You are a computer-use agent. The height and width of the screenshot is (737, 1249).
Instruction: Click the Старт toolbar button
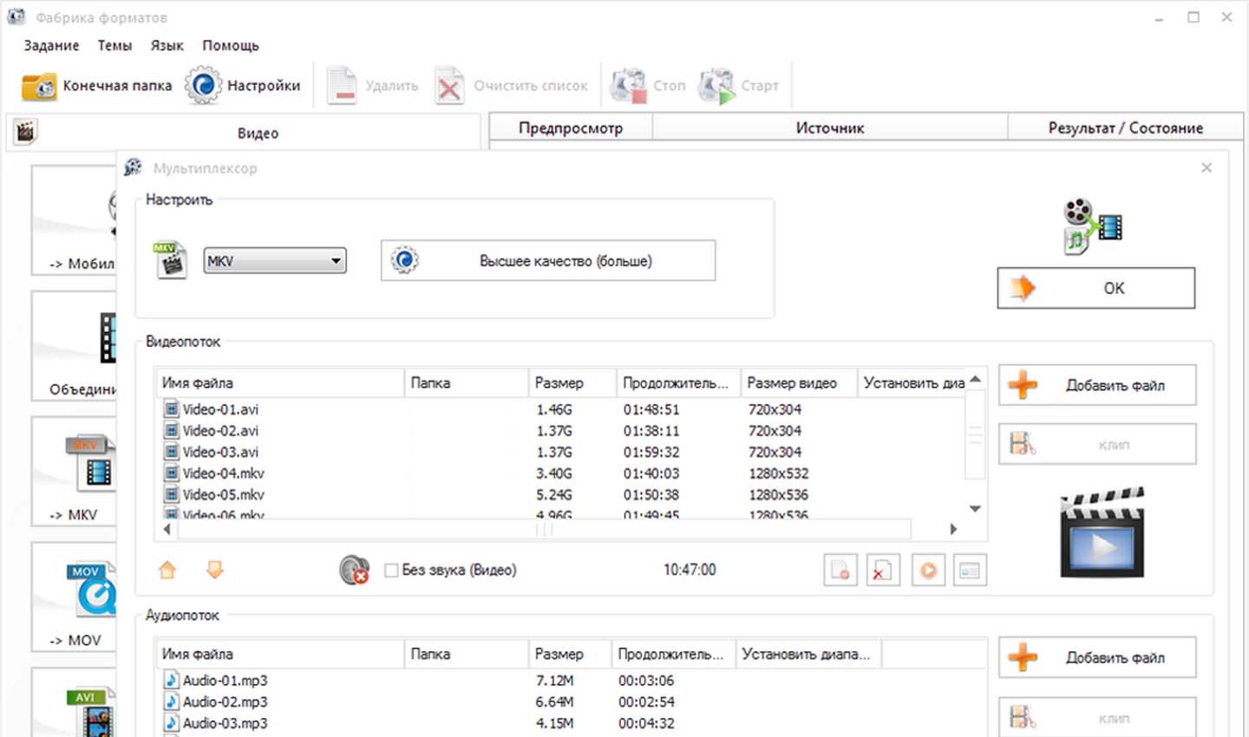[x=738, y=86]
